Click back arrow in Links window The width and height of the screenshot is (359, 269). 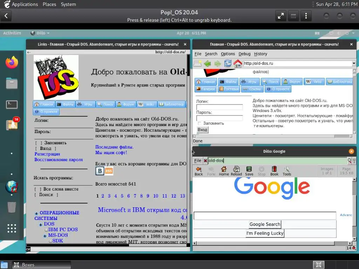point(29,52)
